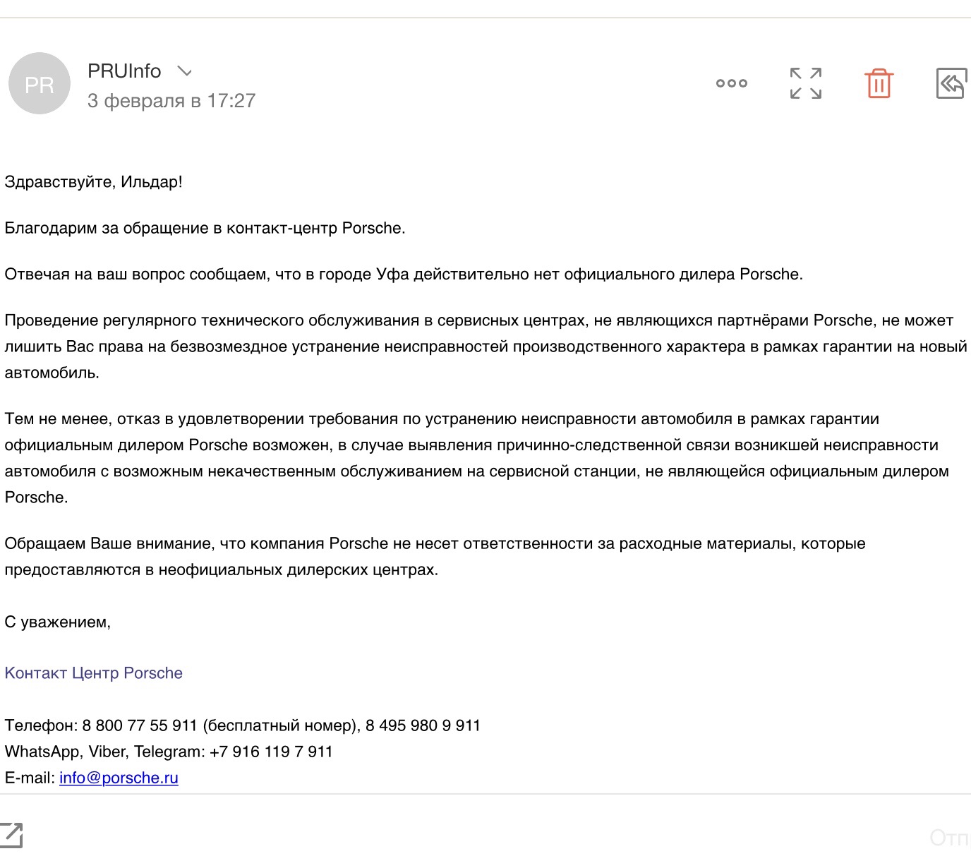Click the 3 февраля в 17:27 timestamp
Viewport: 971px width, 856px height.
(171, 101)
